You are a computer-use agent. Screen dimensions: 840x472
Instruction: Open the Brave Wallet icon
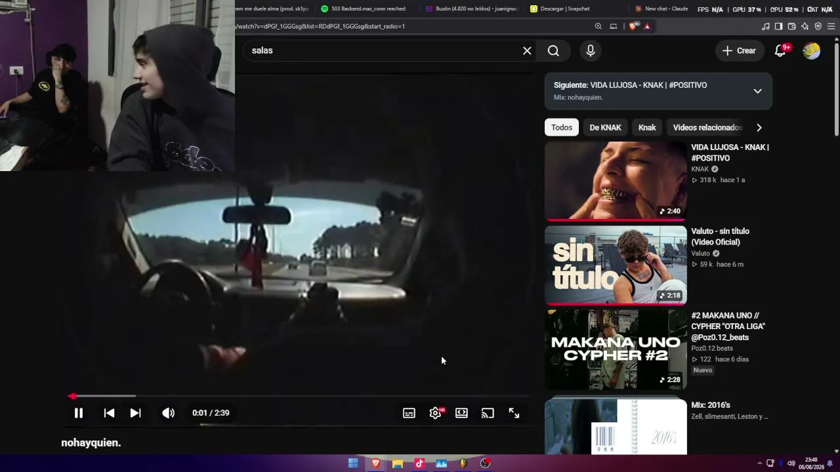791,26
